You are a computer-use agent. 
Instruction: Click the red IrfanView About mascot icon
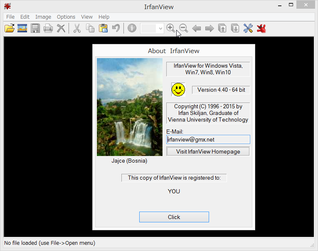pos(261,28)
